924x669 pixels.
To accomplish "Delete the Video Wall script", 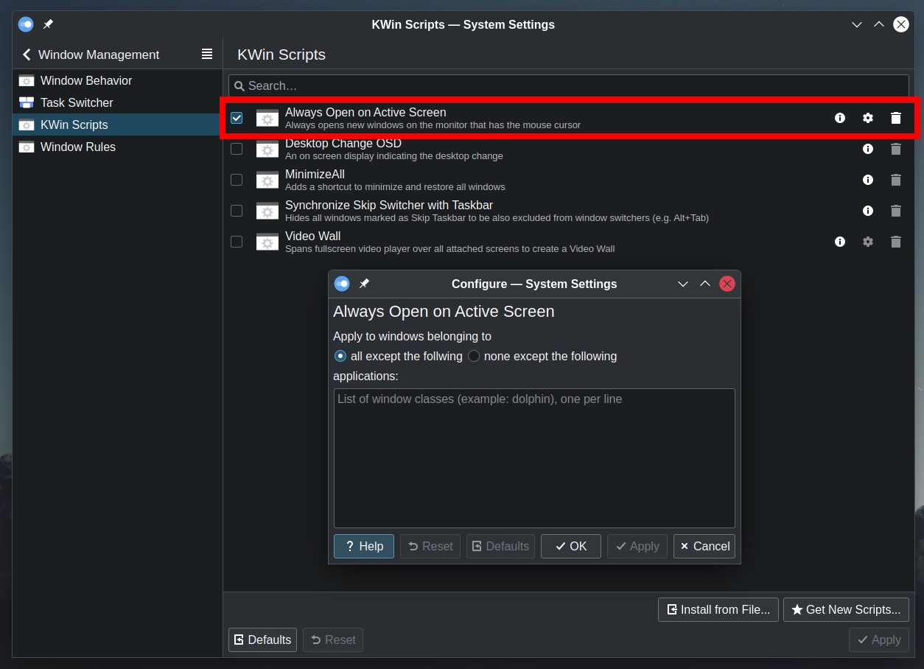I will click(x=896, y=242).
